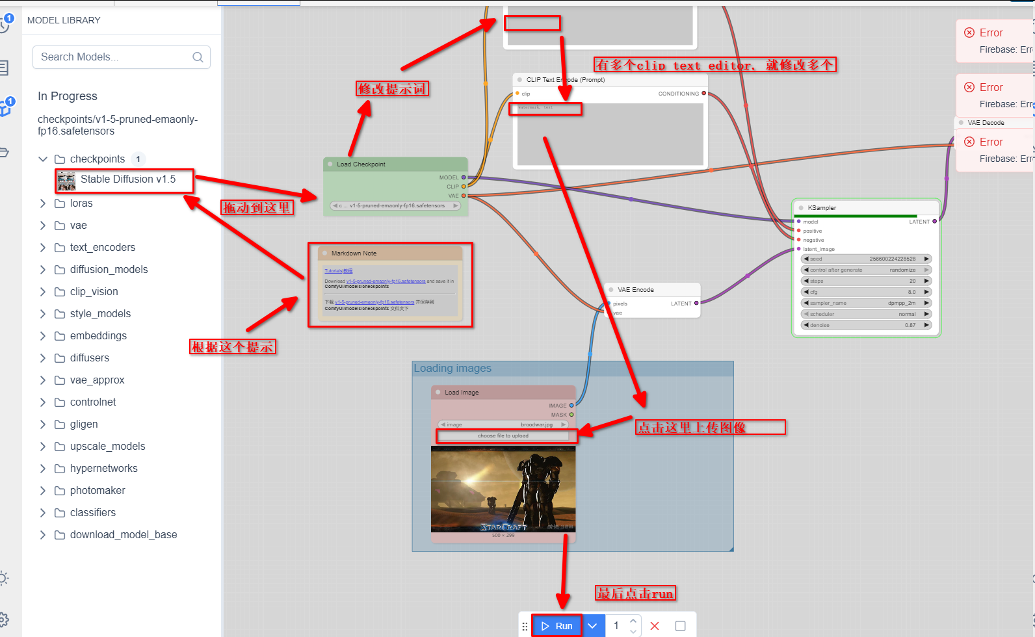Open the Run options dropdown arrow
This screenshot has width=1035, height=637.
point(592,626)
